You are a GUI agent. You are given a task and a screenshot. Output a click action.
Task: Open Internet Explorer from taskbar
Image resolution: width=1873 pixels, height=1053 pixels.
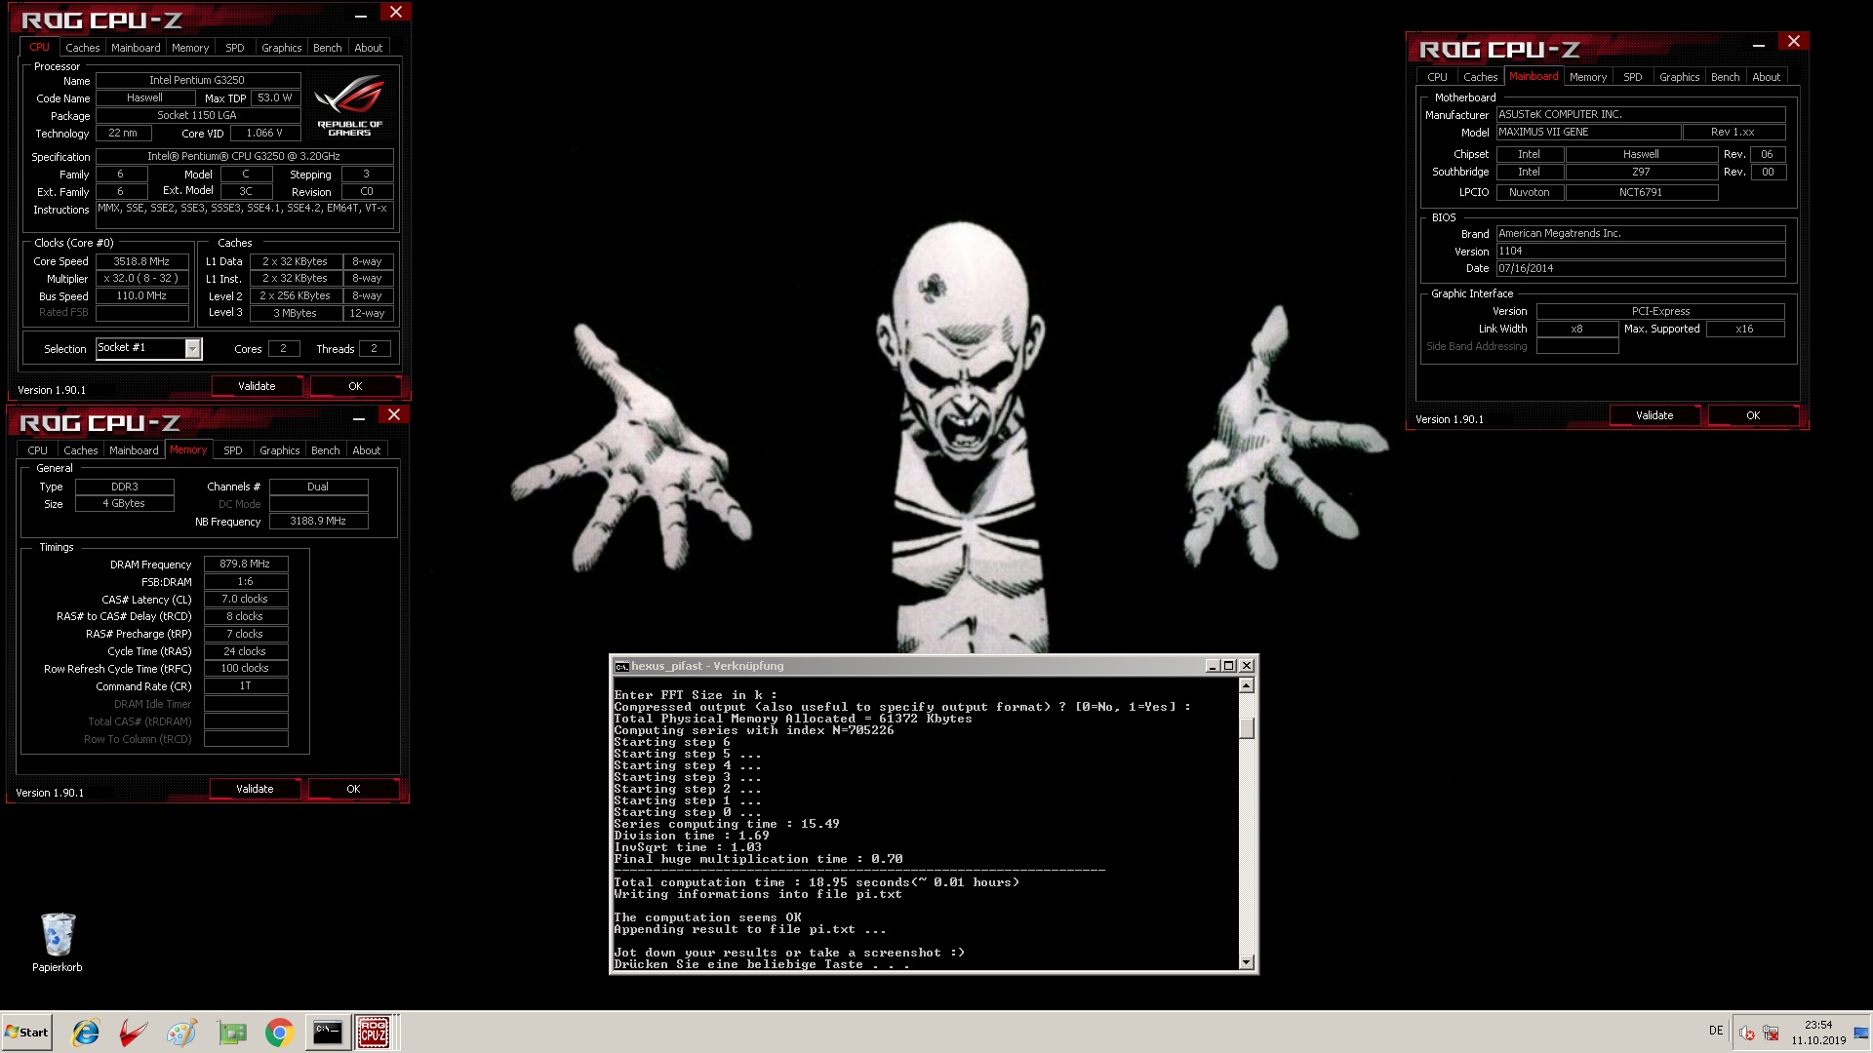86,1033
